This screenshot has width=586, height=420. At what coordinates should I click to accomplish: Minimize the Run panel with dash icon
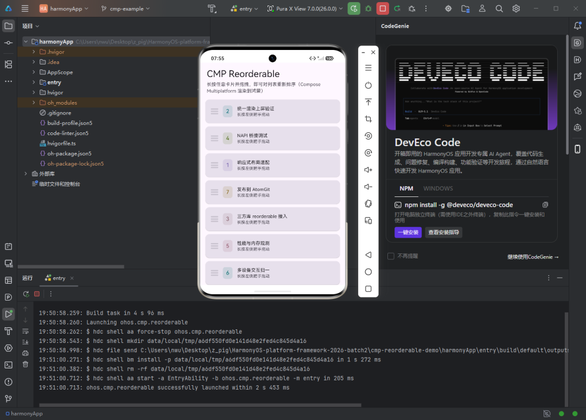[559, 278]
